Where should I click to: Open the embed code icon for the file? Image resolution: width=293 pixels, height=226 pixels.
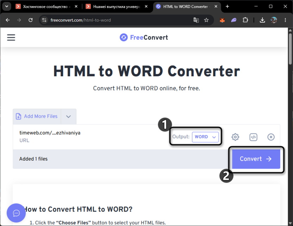(x=254, y=137)
